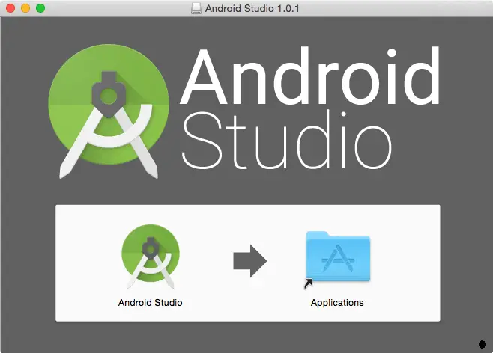Click empty white area left of app icon
This screenshot has width=493, height=353.
click(x=86, y=262)
